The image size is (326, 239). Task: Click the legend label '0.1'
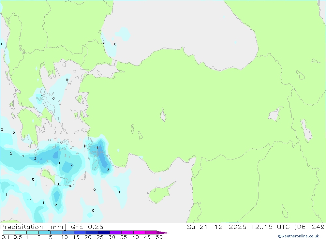pyautogui.click(x=6, y=237)
